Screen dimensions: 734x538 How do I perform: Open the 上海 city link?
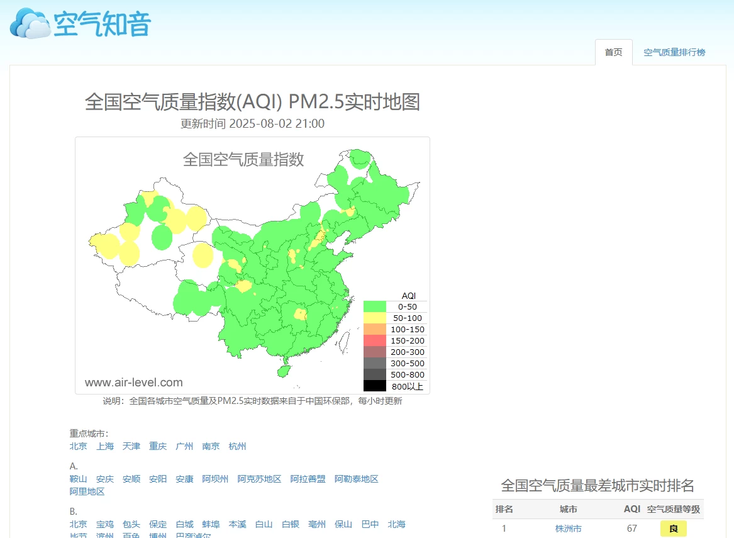pyautogui.click(x=105, y=447)
